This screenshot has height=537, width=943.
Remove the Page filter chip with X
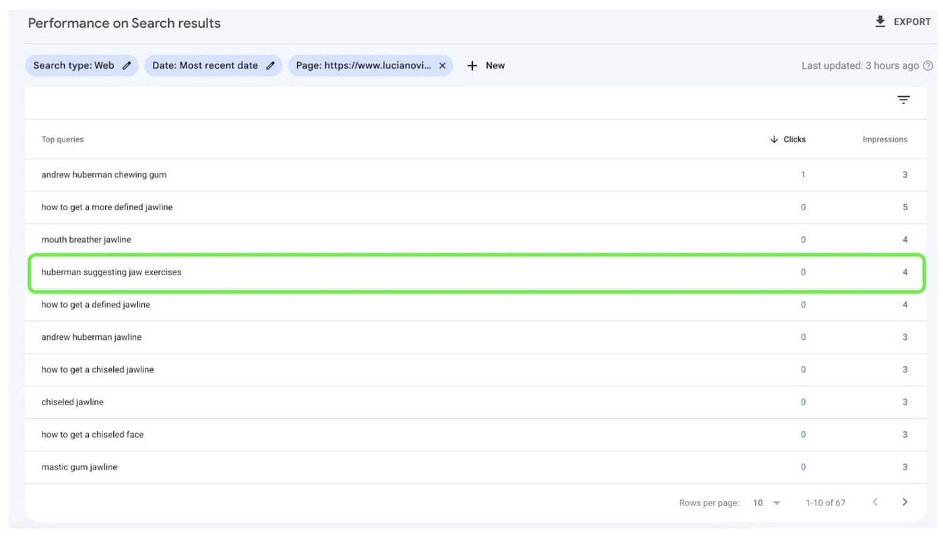click(443, 65)
